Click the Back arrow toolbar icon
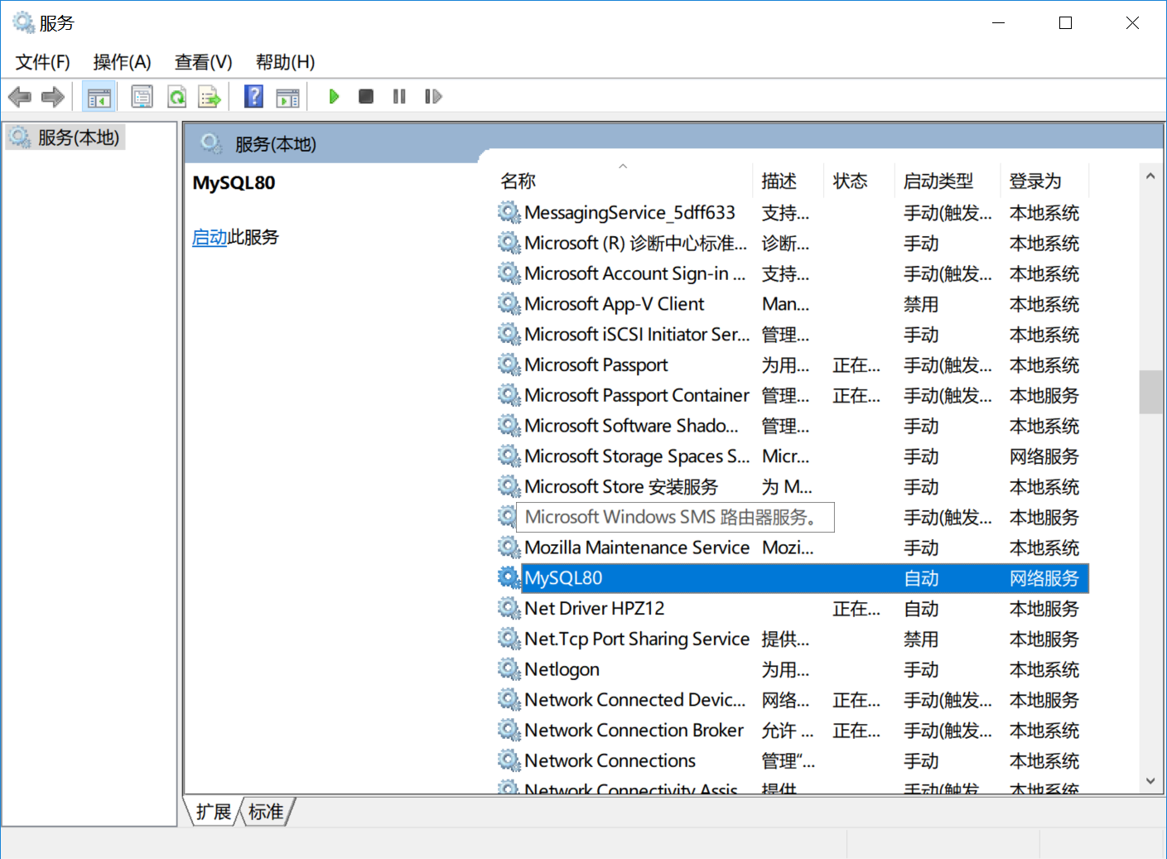1167x859 pixels. pos(20,97)
